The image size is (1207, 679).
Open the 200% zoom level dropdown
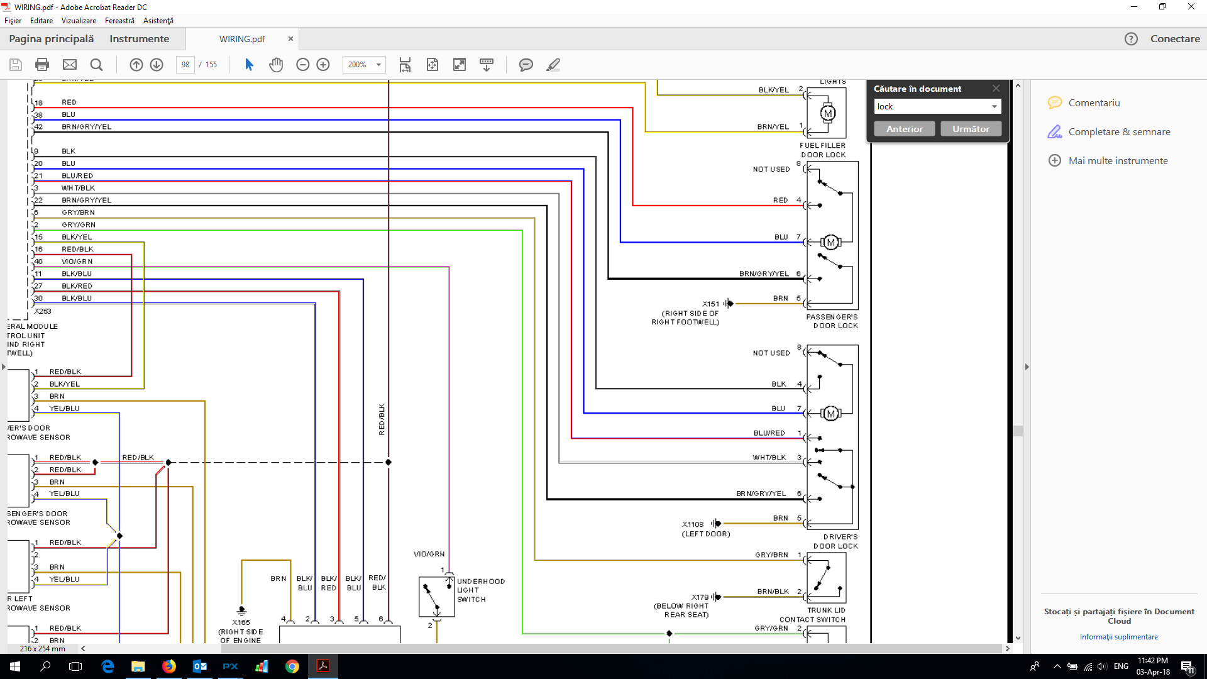378,65
